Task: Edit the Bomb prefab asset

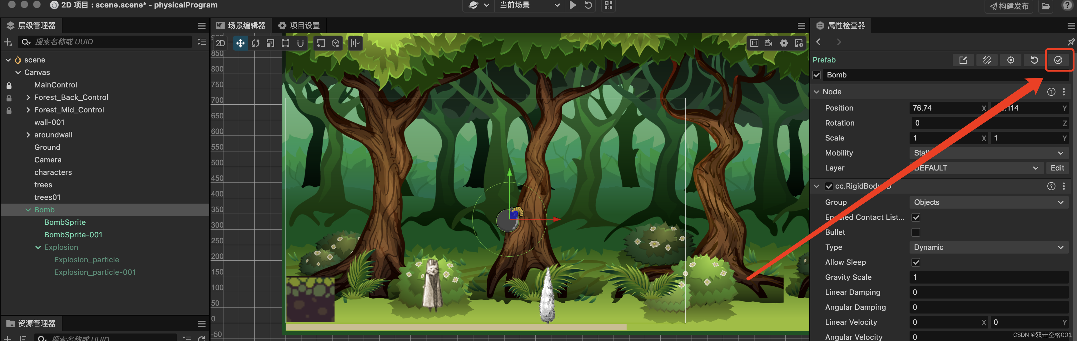Action: [x=963, y=60]
